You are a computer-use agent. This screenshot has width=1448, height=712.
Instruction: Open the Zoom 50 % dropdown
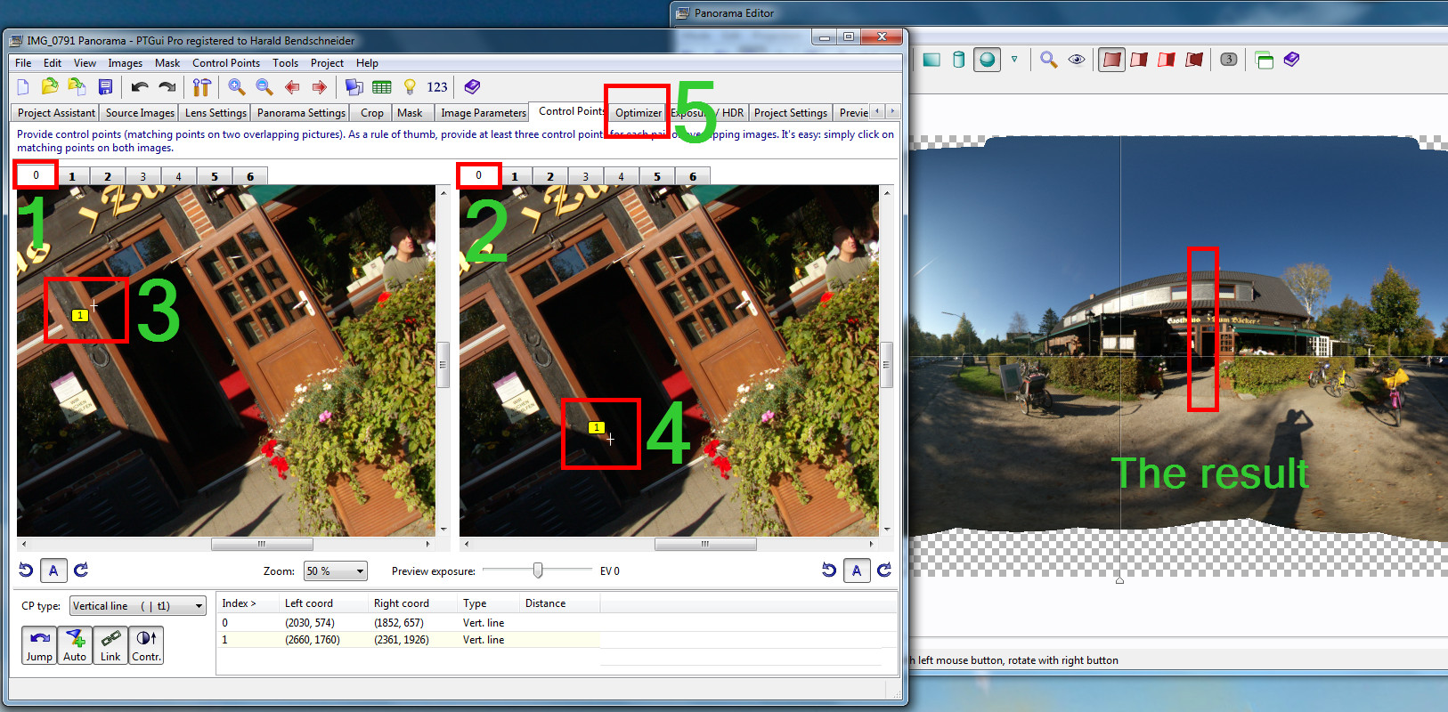click(x=336, y=571)
